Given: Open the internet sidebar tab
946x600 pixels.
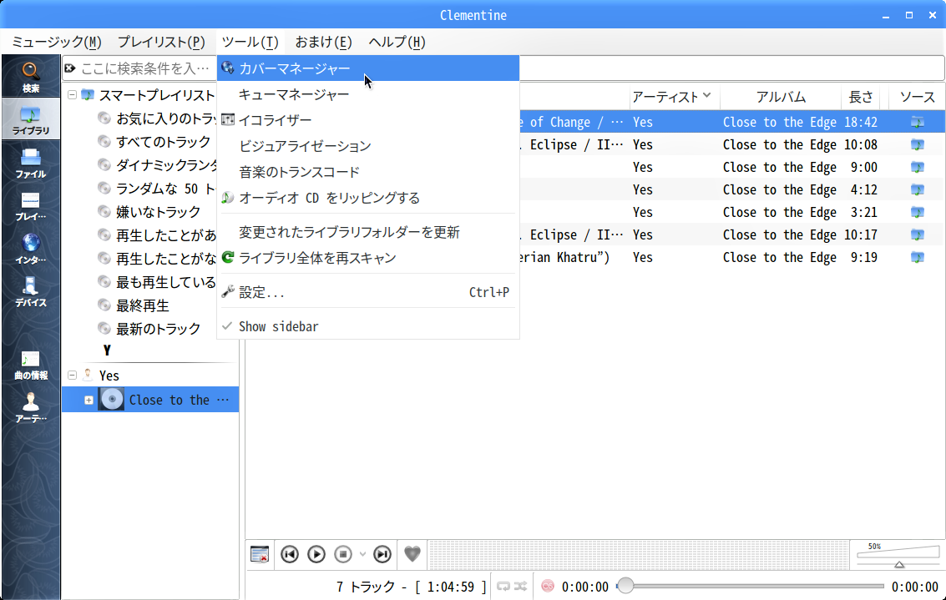Looking at the screenshot, I should click(31, 249).
